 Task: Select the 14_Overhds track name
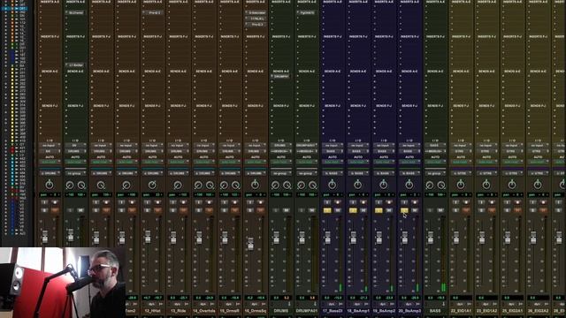point(204,311)
